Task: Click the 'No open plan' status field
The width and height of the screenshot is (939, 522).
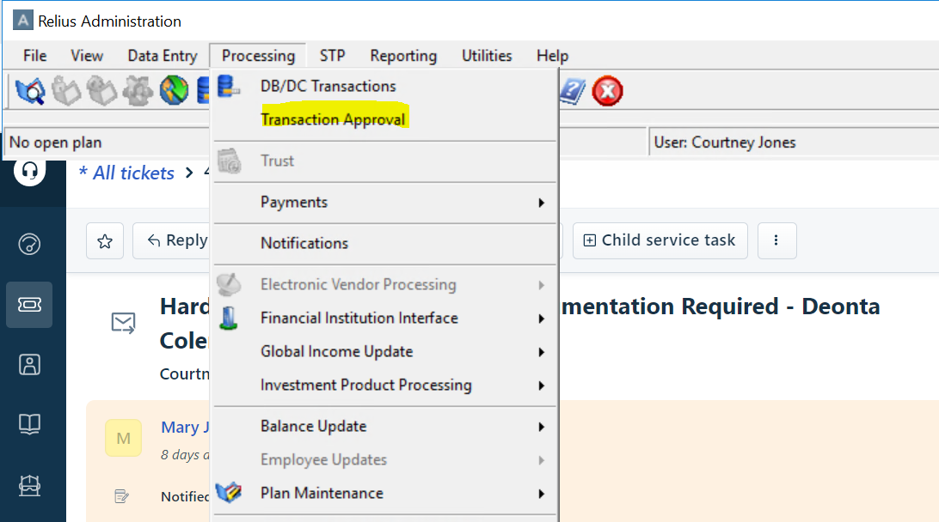Action: point(107,143)
